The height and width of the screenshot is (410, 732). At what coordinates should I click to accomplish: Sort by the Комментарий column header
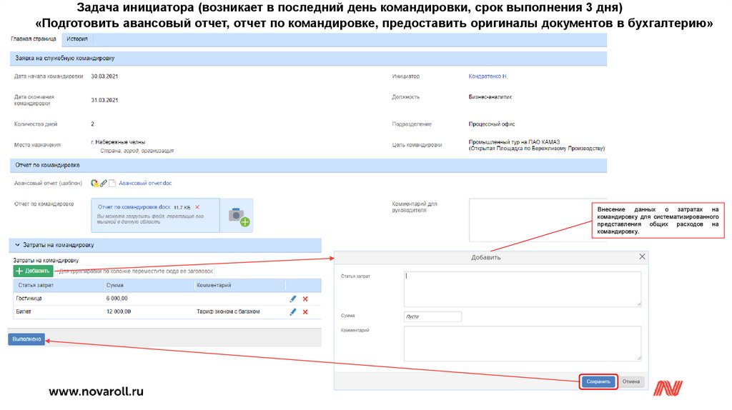click(214, 286)
